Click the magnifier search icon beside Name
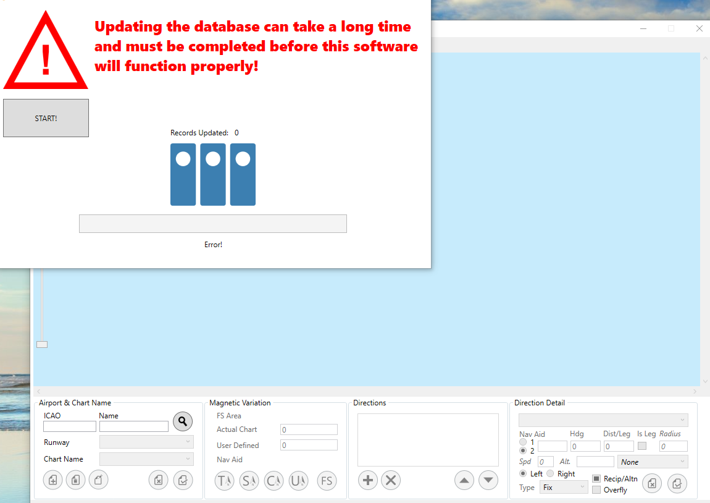 click(182, 421)
